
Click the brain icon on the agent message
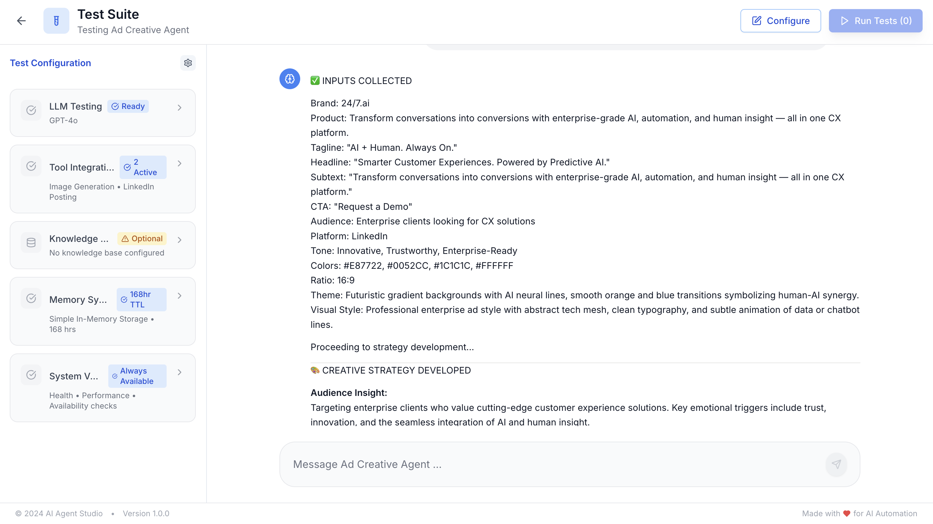click(x=289, y=79)
